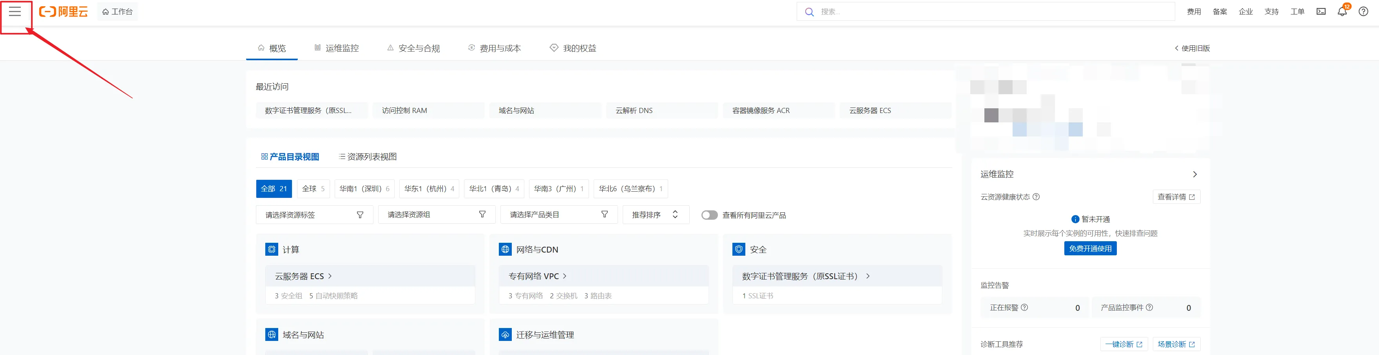The image size is (1379, 355).
Task: Click the Alibaba Cloud logo
Action: click(x=64, y=12)
